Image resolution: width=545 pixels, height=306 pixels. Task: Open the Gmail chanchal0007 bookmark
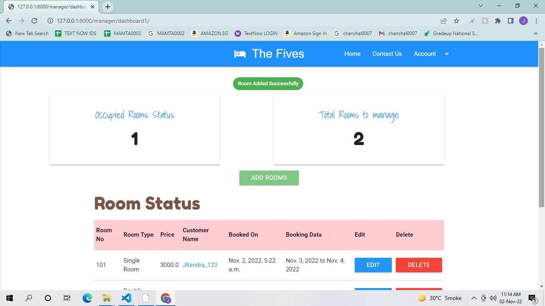click(x=398, y=33)
